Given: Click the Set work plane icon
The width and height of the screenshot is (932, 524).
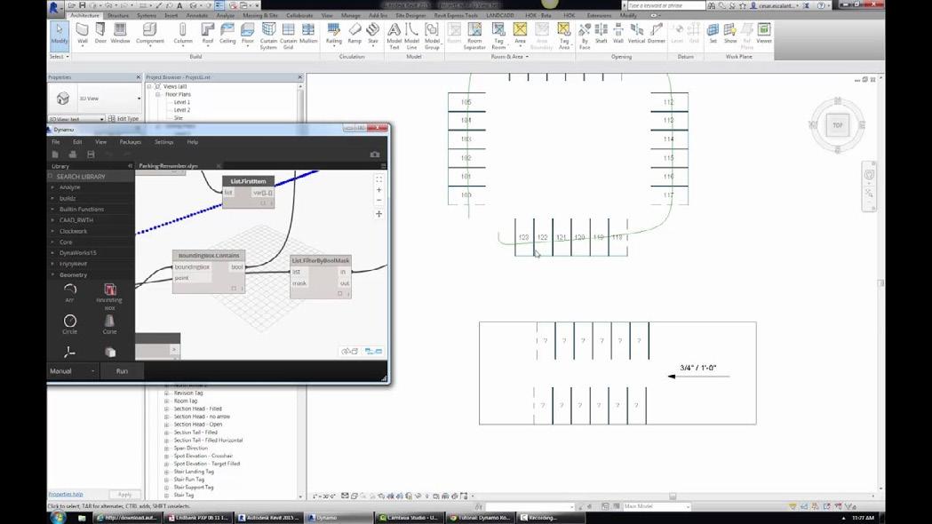Looking at the screenshot, I should [x=713, y=35].
